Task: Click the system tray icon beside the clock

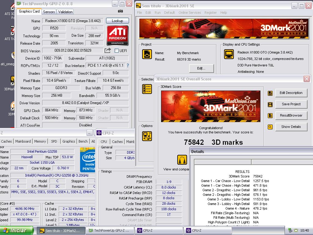Action: [296, 230]
